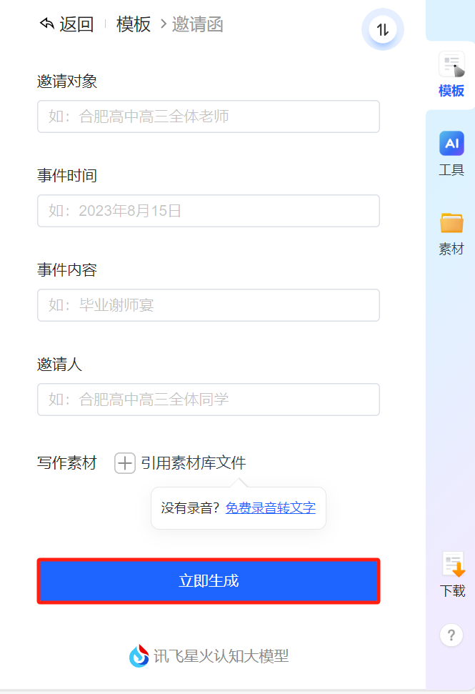Click the 立即生成 button
This screenshot has height=694, width=475.
tap(209, 580)
